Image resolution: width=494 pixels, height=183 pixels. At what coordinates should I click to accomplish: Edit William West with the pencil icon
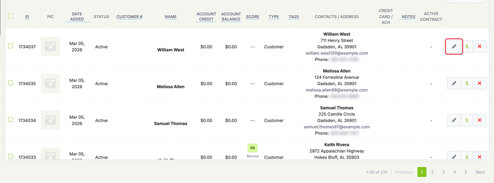coord(453,46)
